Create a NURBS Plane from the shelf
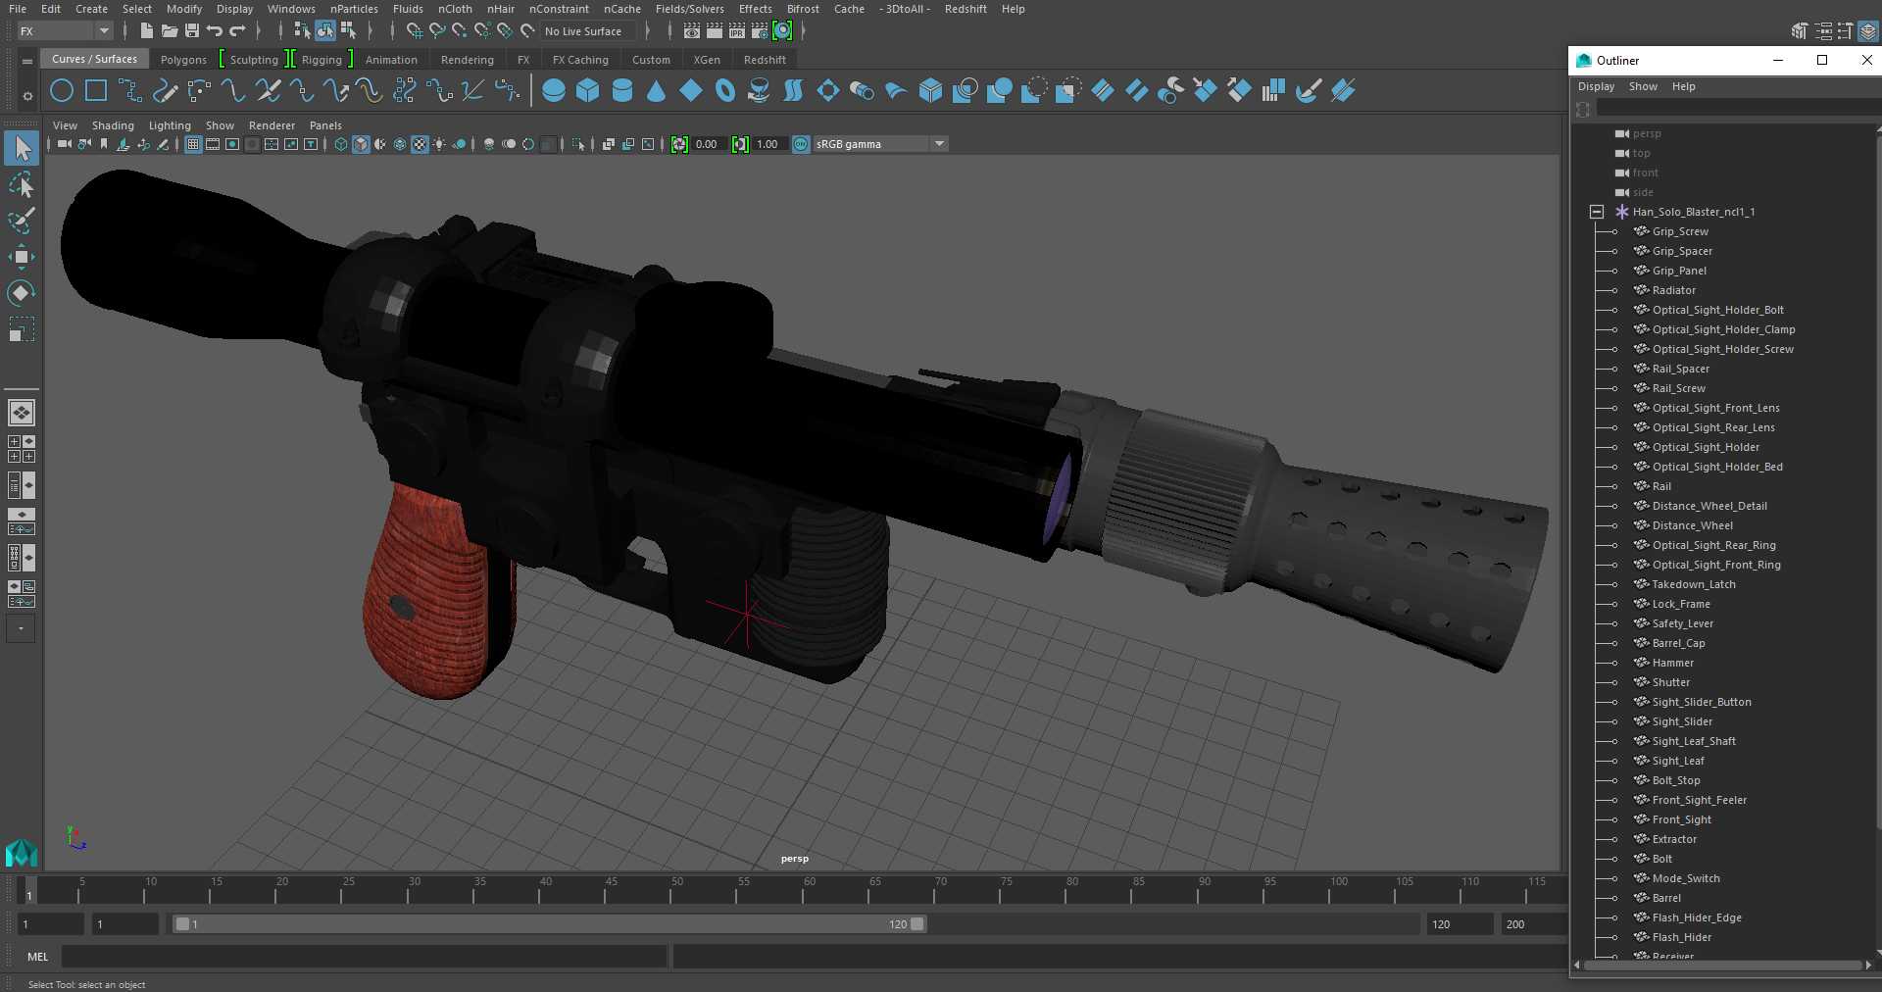Viewport: 1882px width, 992px height. 691,91
